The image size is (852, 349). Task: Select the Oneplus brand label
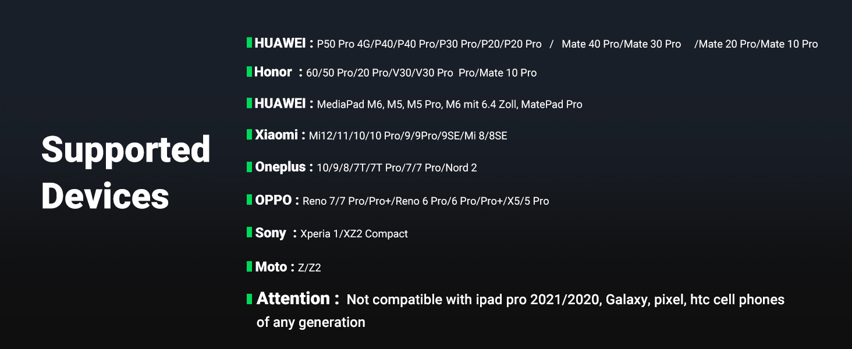280,167
